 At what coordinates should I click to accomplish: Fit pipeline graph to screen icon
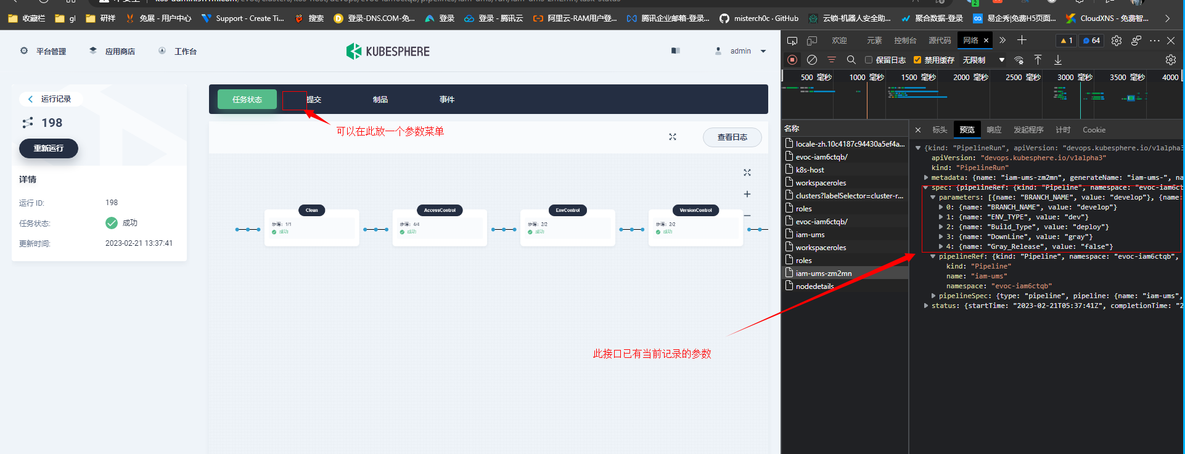click(x=747, y=172)
